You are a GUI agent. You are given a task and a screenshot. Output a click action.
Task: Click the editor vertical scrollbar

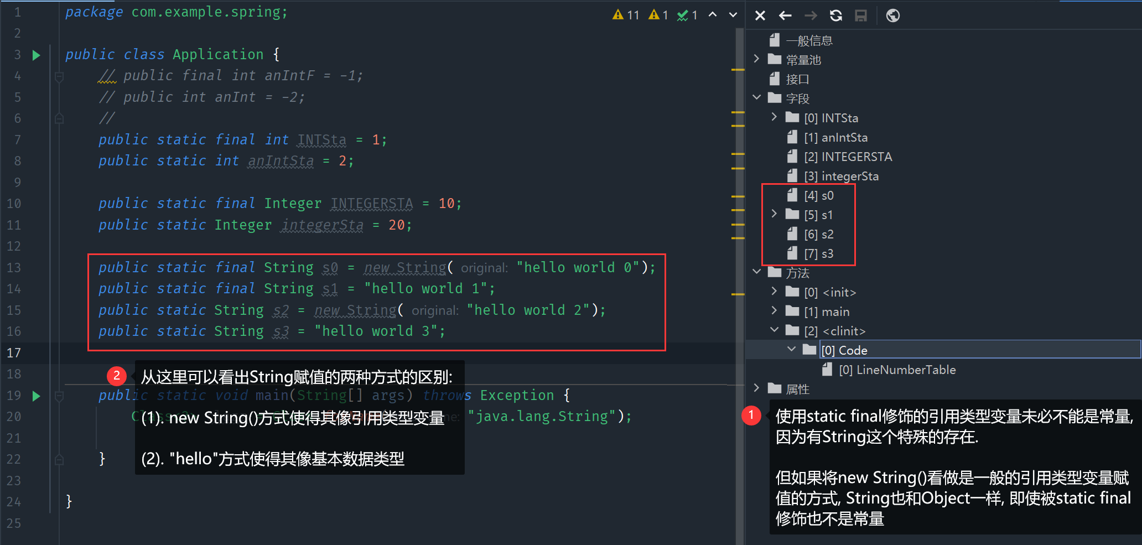[x=740, y=277]
